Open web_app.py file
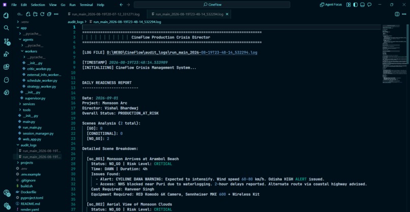The image size is (410, 212). (x=32, y=139)
